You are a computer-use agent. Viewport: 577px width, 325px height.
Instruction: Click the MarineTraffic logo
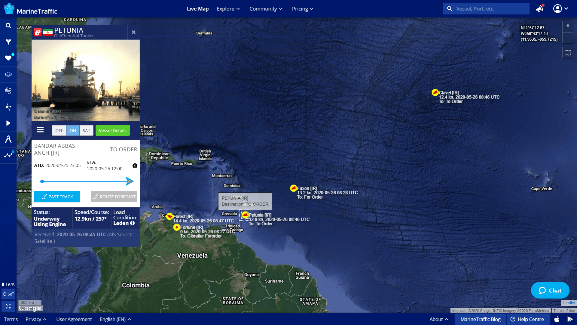pos(30,9)
